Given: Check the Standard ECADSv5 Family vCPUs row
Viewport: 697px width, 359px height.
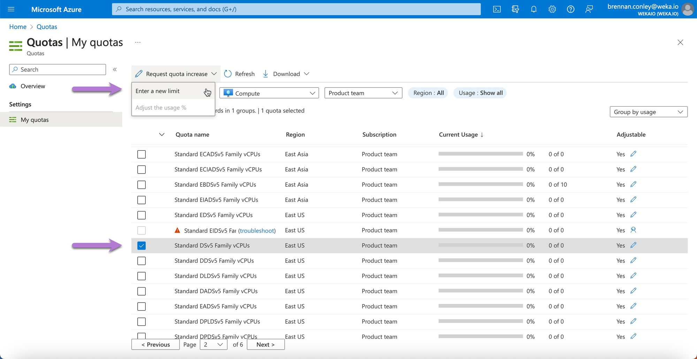Looking at the screenshot, I should tap(141, 154).
